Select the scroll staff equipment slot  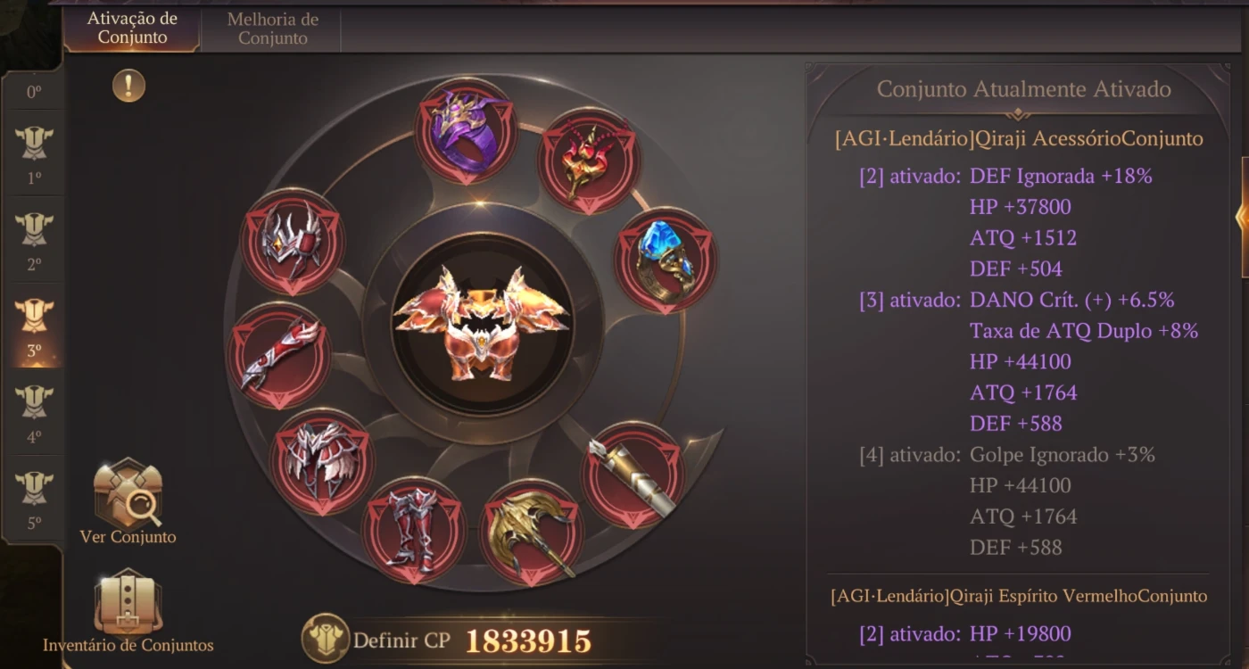coord(633,475)
